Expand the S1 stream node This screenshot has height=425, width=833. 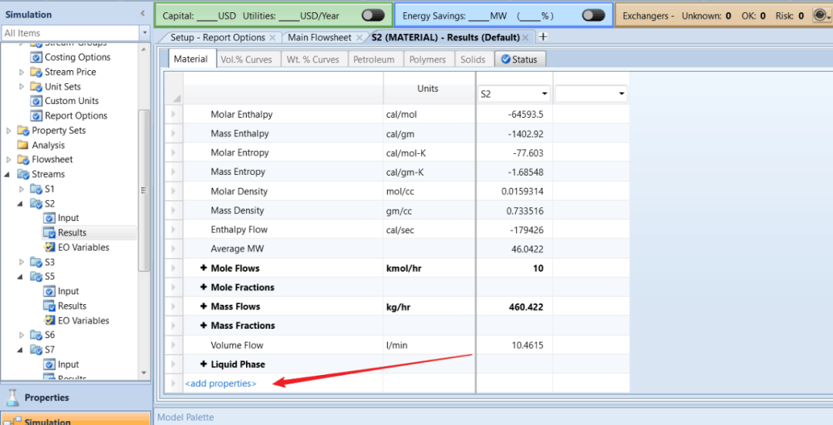point(22,189)
